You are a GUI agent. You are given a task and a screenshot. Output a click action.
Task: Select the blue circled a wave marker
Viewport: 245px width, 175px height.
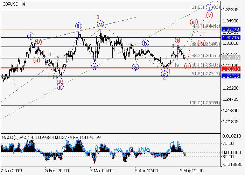coord(135,67)
